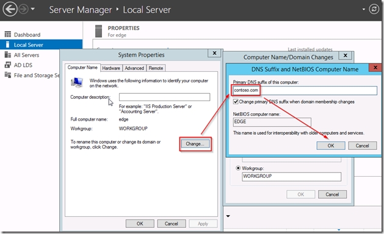Click the WORKGROUP text field

click(291, 177)
